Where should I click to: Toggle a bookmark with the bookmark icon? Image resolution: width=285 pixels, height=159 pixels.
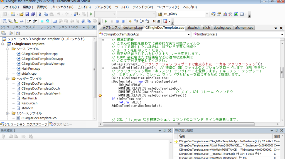[55, 21]
